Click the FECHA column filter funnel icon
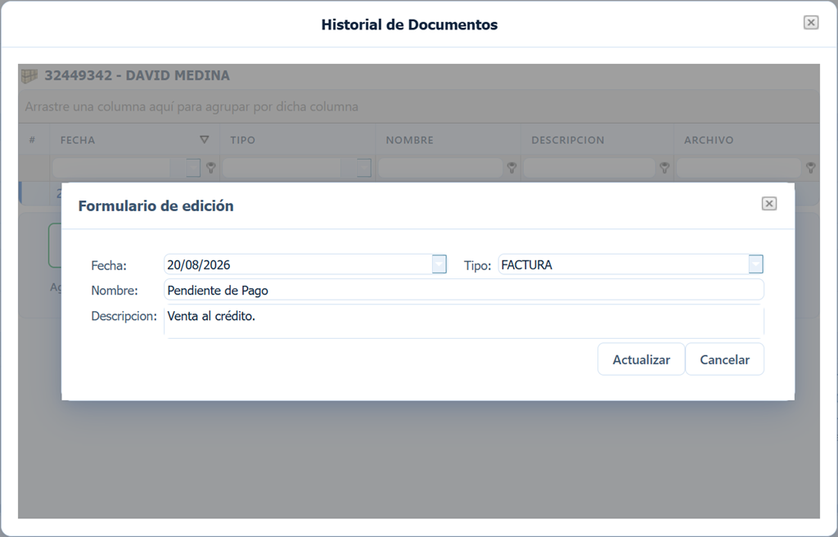The width and height of the screenshot is (838, 537). pyautogui.click(x=211, y=168)
